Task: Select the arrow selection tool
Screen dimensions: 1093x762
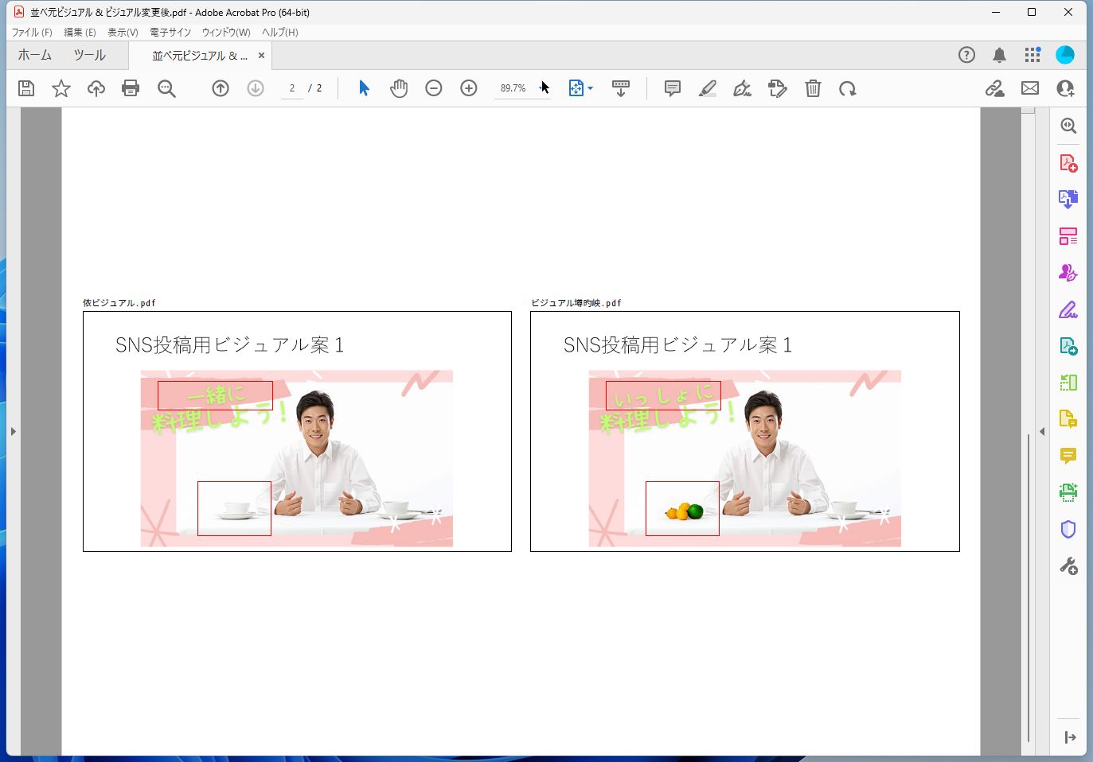Action: point(363,88)
